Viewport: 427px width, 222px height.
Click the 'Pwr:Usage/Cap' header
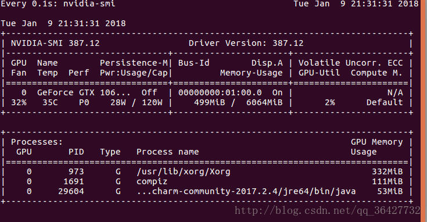pyautogui.click(x=134, y=73)
